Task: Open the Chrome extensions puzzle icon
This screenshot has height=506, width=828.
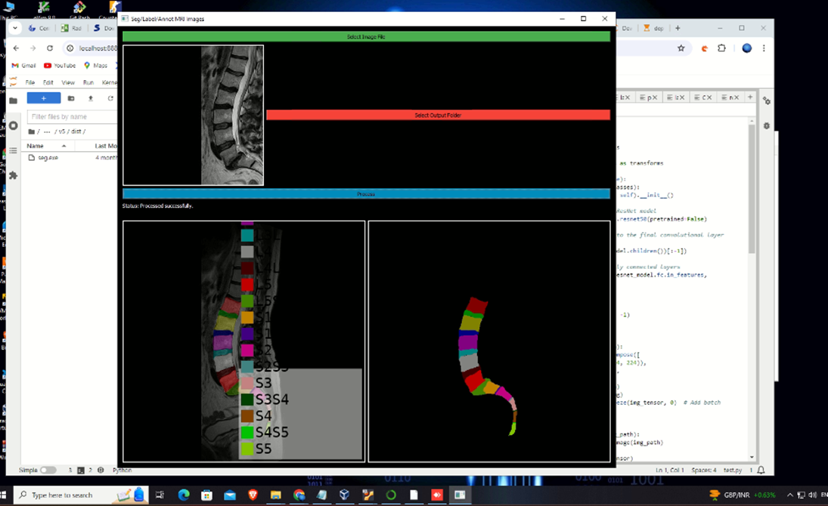Action: point(721,48)
